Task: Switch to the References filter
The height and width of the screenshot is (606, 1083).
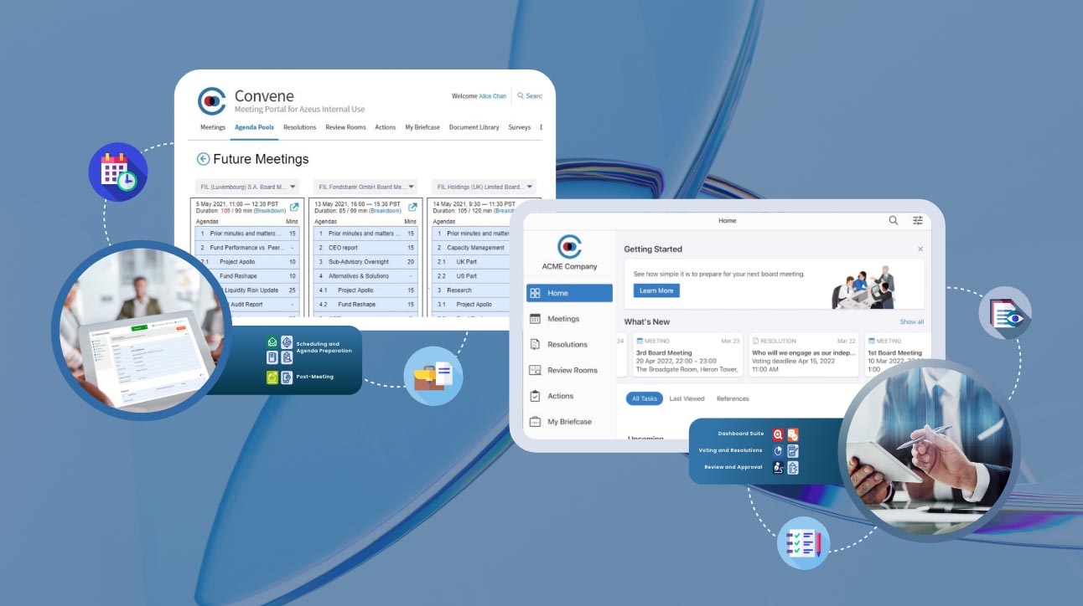Action: (732, 398)
